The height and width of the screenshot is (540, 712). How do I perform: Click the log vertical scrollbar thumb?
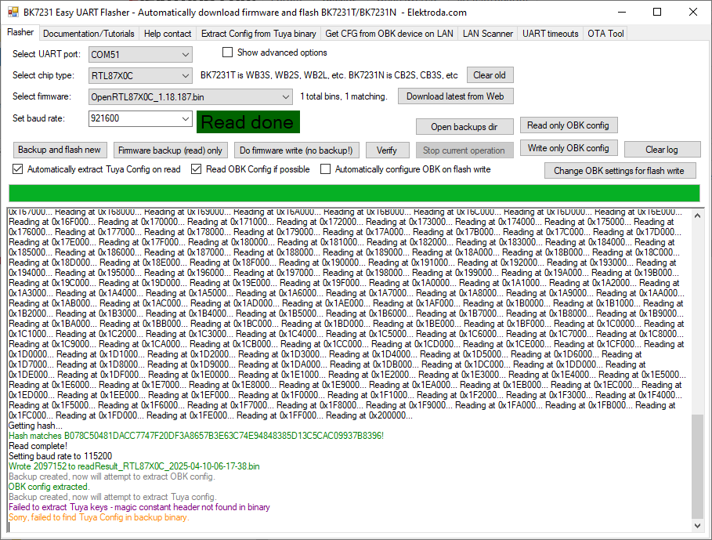[x=697, y=466]
